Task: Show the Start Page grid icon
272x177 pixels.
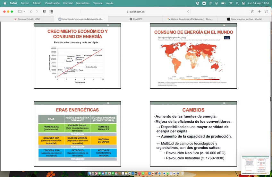Action: pos(51,12)
